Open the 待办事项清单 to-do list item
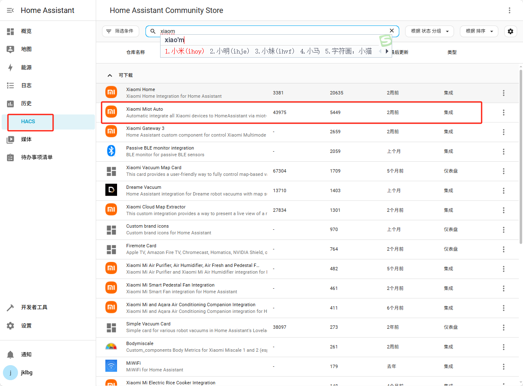The image size is (523, 386). tap(48, 157)
